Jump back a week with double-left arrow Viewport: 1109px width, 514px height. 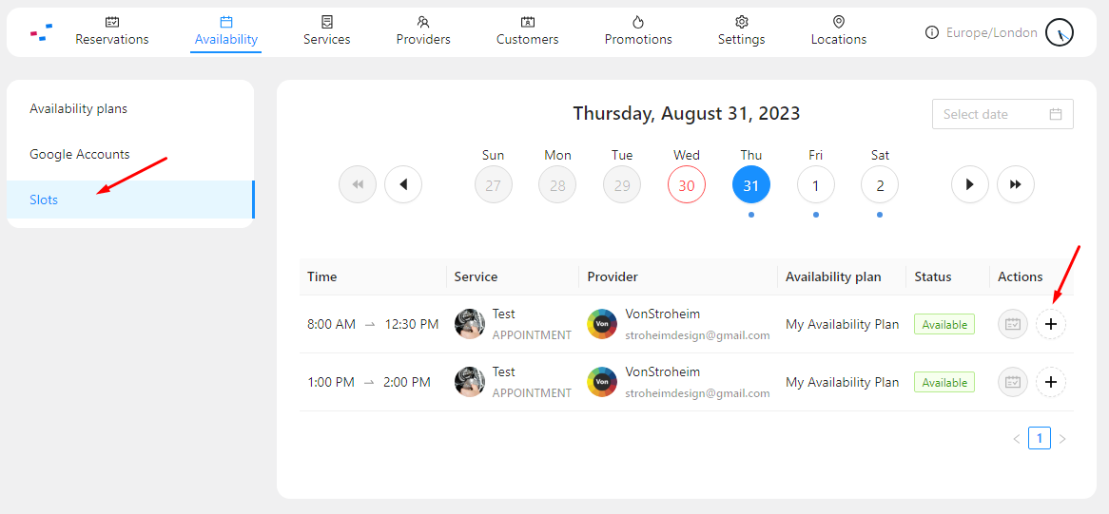coord(358,184)
